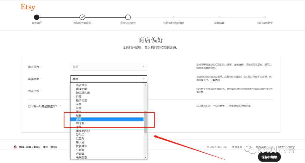Screen dimensions: 305x163
Task: Choose 马来西亚 from the country list
Action: (107, 158)
